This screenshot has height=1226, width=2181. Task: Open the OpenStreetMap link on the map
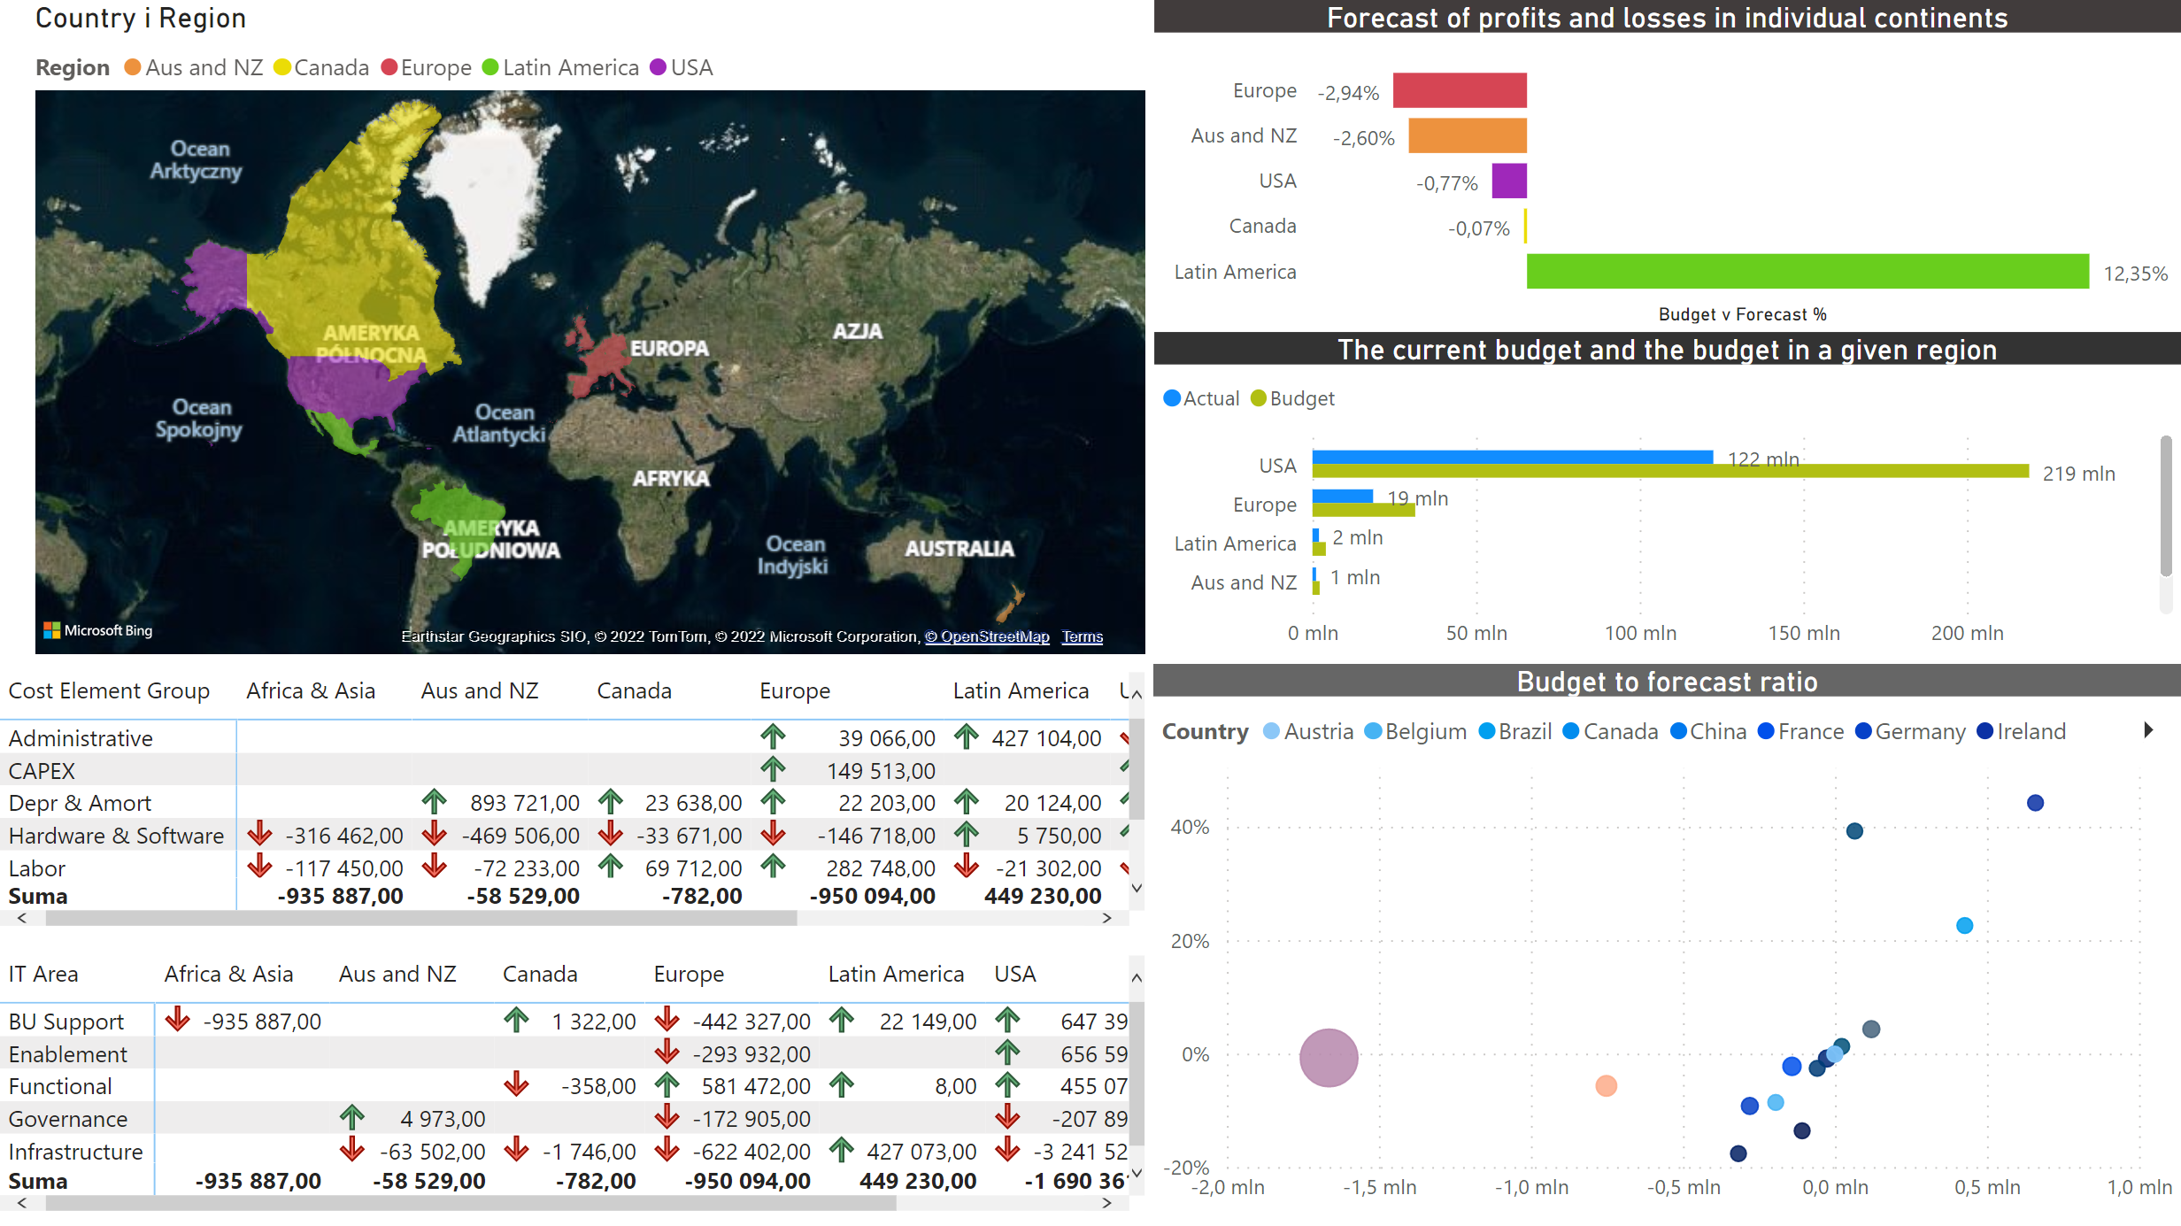point(987,636)
